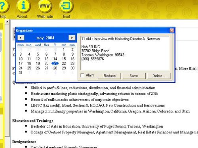Select May 23 in the calendar
Image resolution: width=198 pixels, height=148 pixels.
72,64
